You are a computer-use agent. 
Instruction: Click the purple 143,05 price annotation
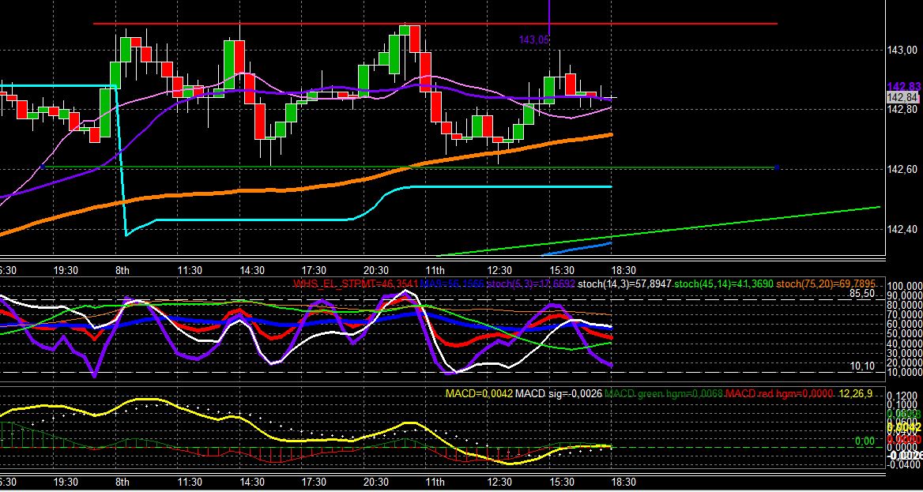pyautogui.click(x=533, y=40)
